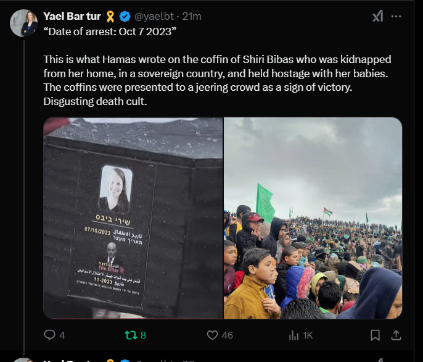Open the coffin photo on the left
Viewport: 423px width, 362px height.
[x=133, y=218]
